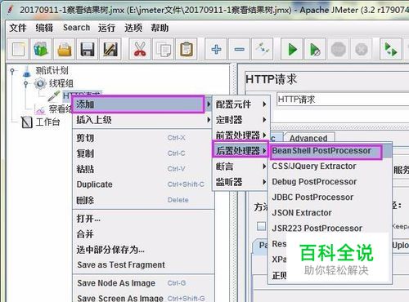Collapse all using the minus icon
409x302 pixels.
pyautogui.click(x=240, y=50)
